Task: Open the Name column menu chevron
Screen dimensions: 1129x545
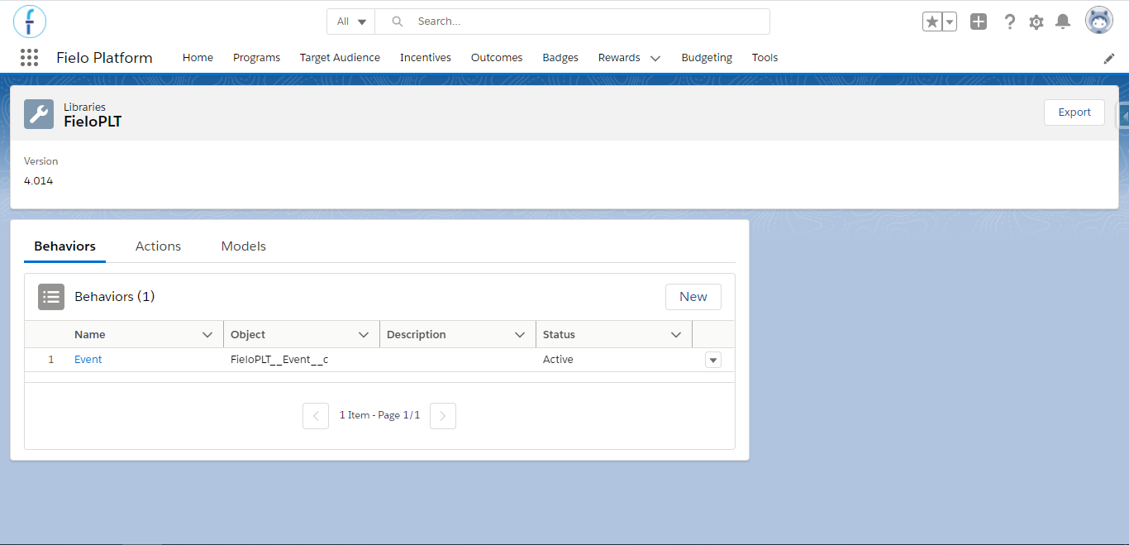Action: tap(207, 335)
